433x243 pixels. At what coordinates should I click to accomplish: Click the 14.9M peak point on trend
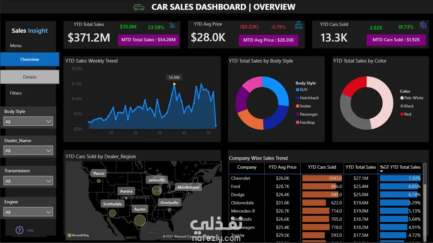(174, 84)
